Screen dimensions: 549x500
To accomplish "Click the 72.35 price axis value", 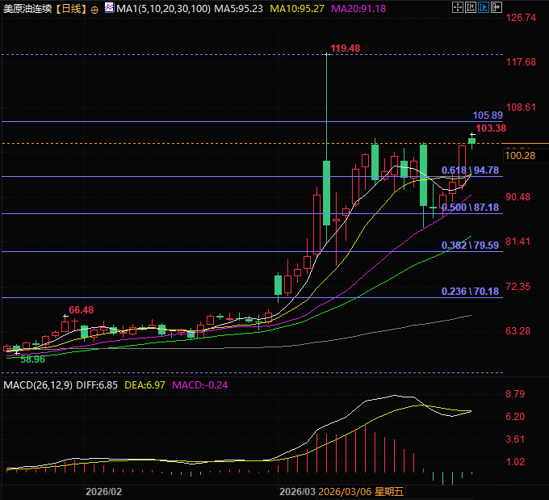I will pos(518,287).
